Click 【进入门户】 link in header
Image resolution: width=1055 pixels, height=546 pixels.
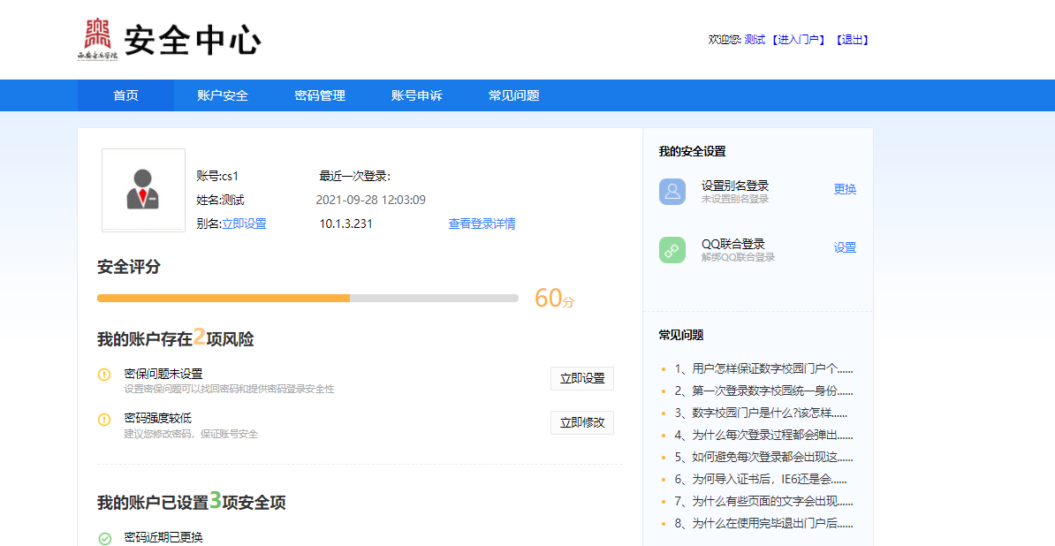(x=798, y=40)
